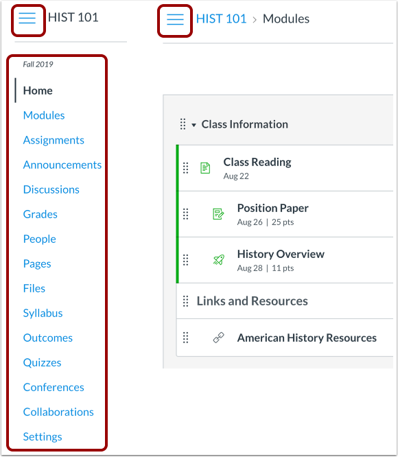Select Quizzes from course menu
Viewport: 398px width, 457px height.
click(43, 362)
